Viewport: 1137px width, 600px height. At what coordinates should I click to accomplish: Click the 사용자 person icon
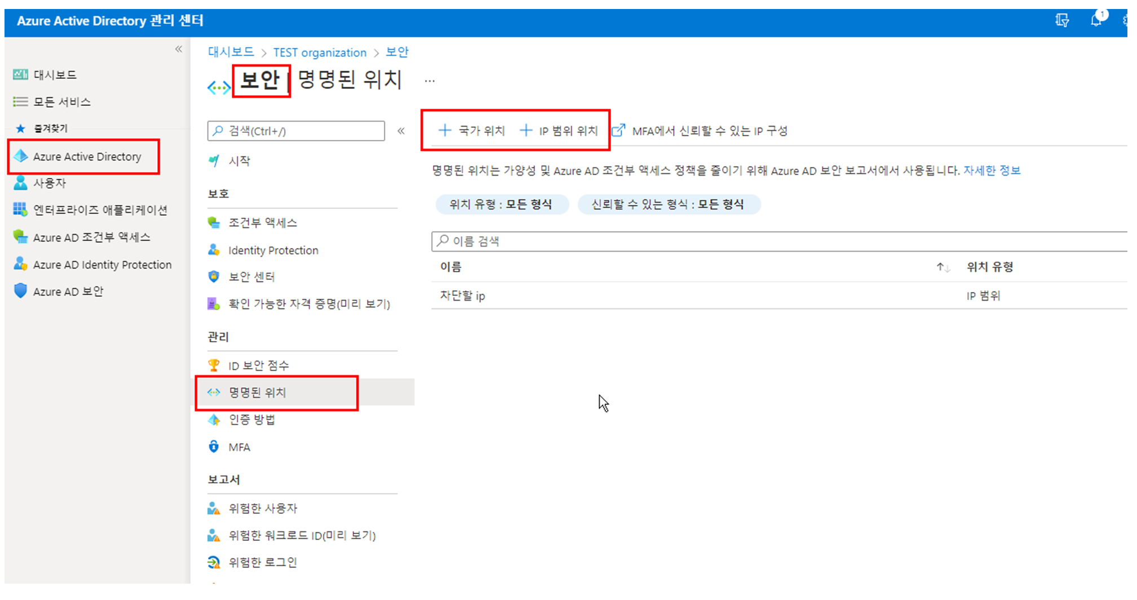click(20, 182)
